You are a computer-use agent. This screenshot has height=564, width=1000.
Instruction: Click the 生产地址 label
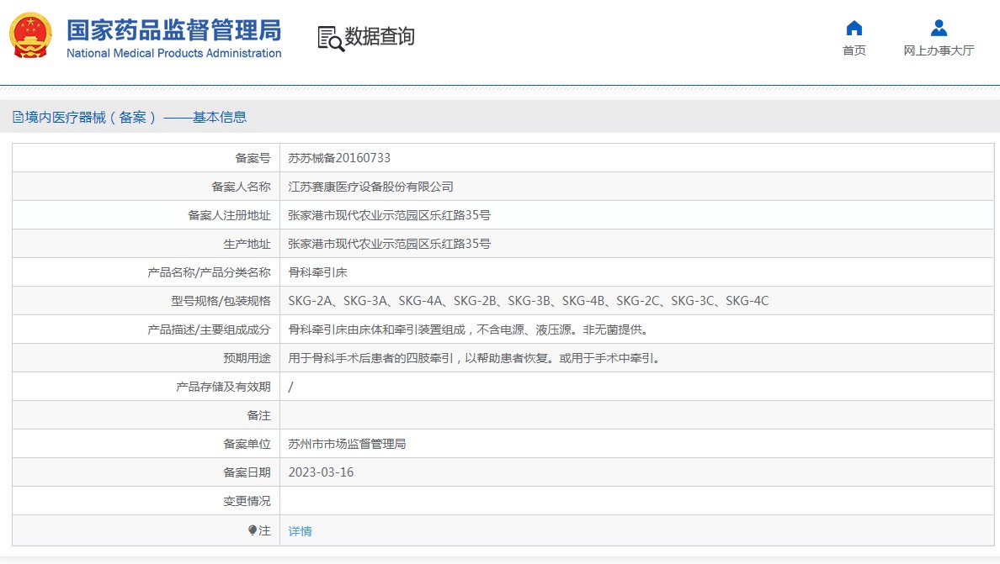coord(247,244)
